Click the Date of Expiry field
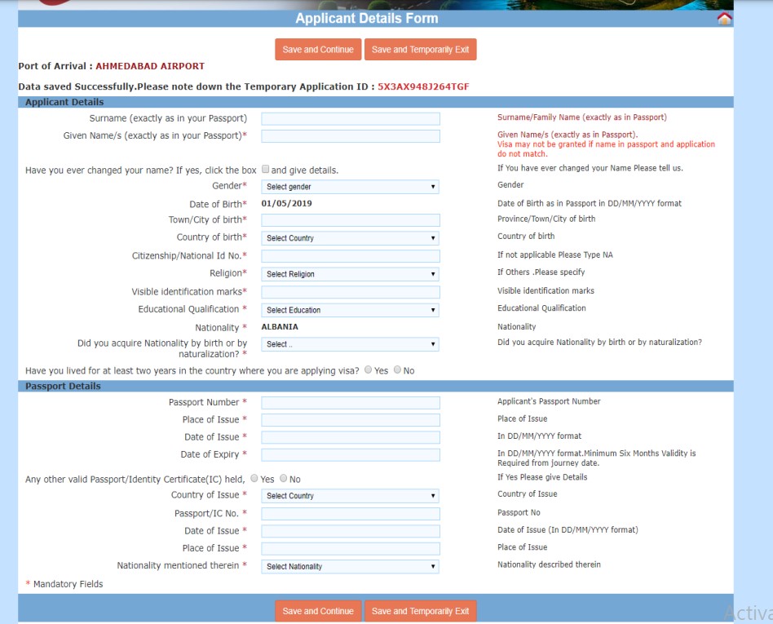Screen dimensions: 773x624 coord(350,455)
